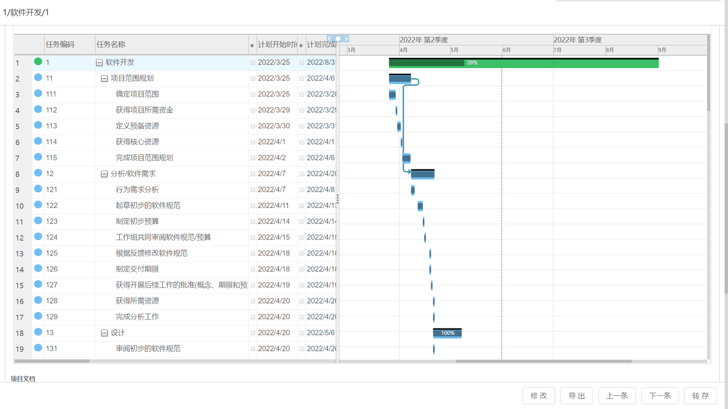Click the status dot for task 121
The height and width of the screenshot is (409, 728).
coord(38,189)
